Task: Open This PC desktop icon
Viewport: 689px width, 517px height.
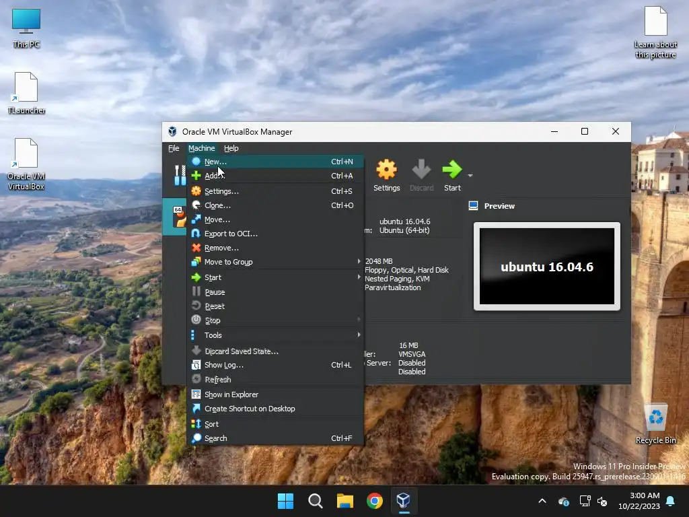Action: click(x=26, y=28)
